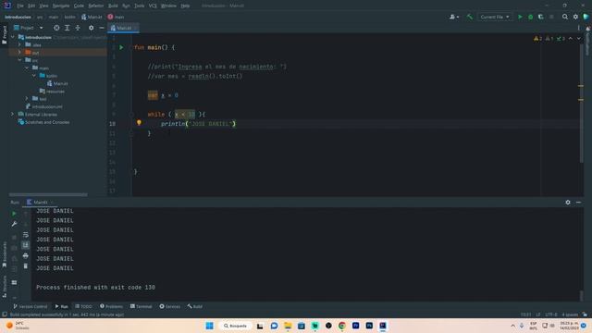Viewport: 592px width, 333px height.
Task: Open Run panel settings gear
Action: point(568,203)
